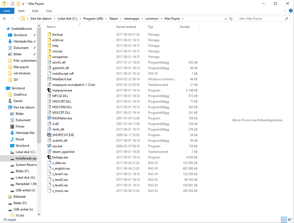Viewport: 294px width, 223px height.
Task: Click the installscript.vdf file icon
Action: [49, 74]
